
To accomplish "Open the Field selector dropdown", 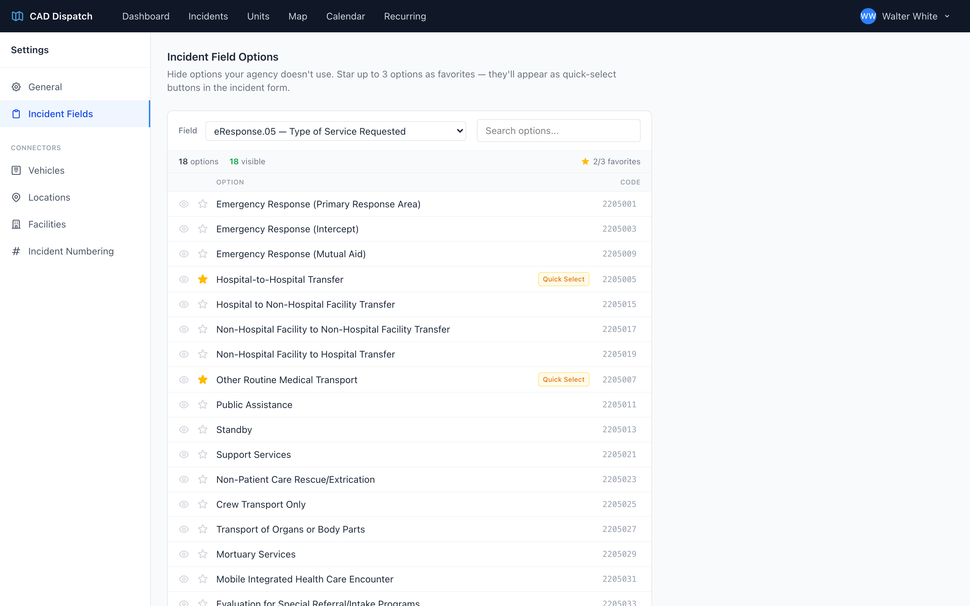I will click(335, 131).
